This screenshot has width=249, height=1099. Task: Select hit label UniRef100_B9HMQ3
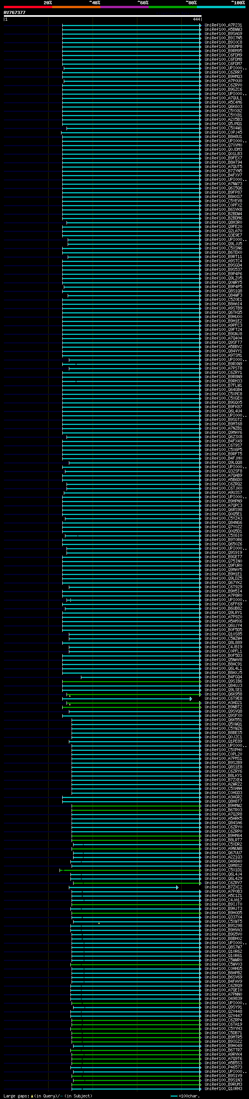pyautogui.click(x=223, y=77)
